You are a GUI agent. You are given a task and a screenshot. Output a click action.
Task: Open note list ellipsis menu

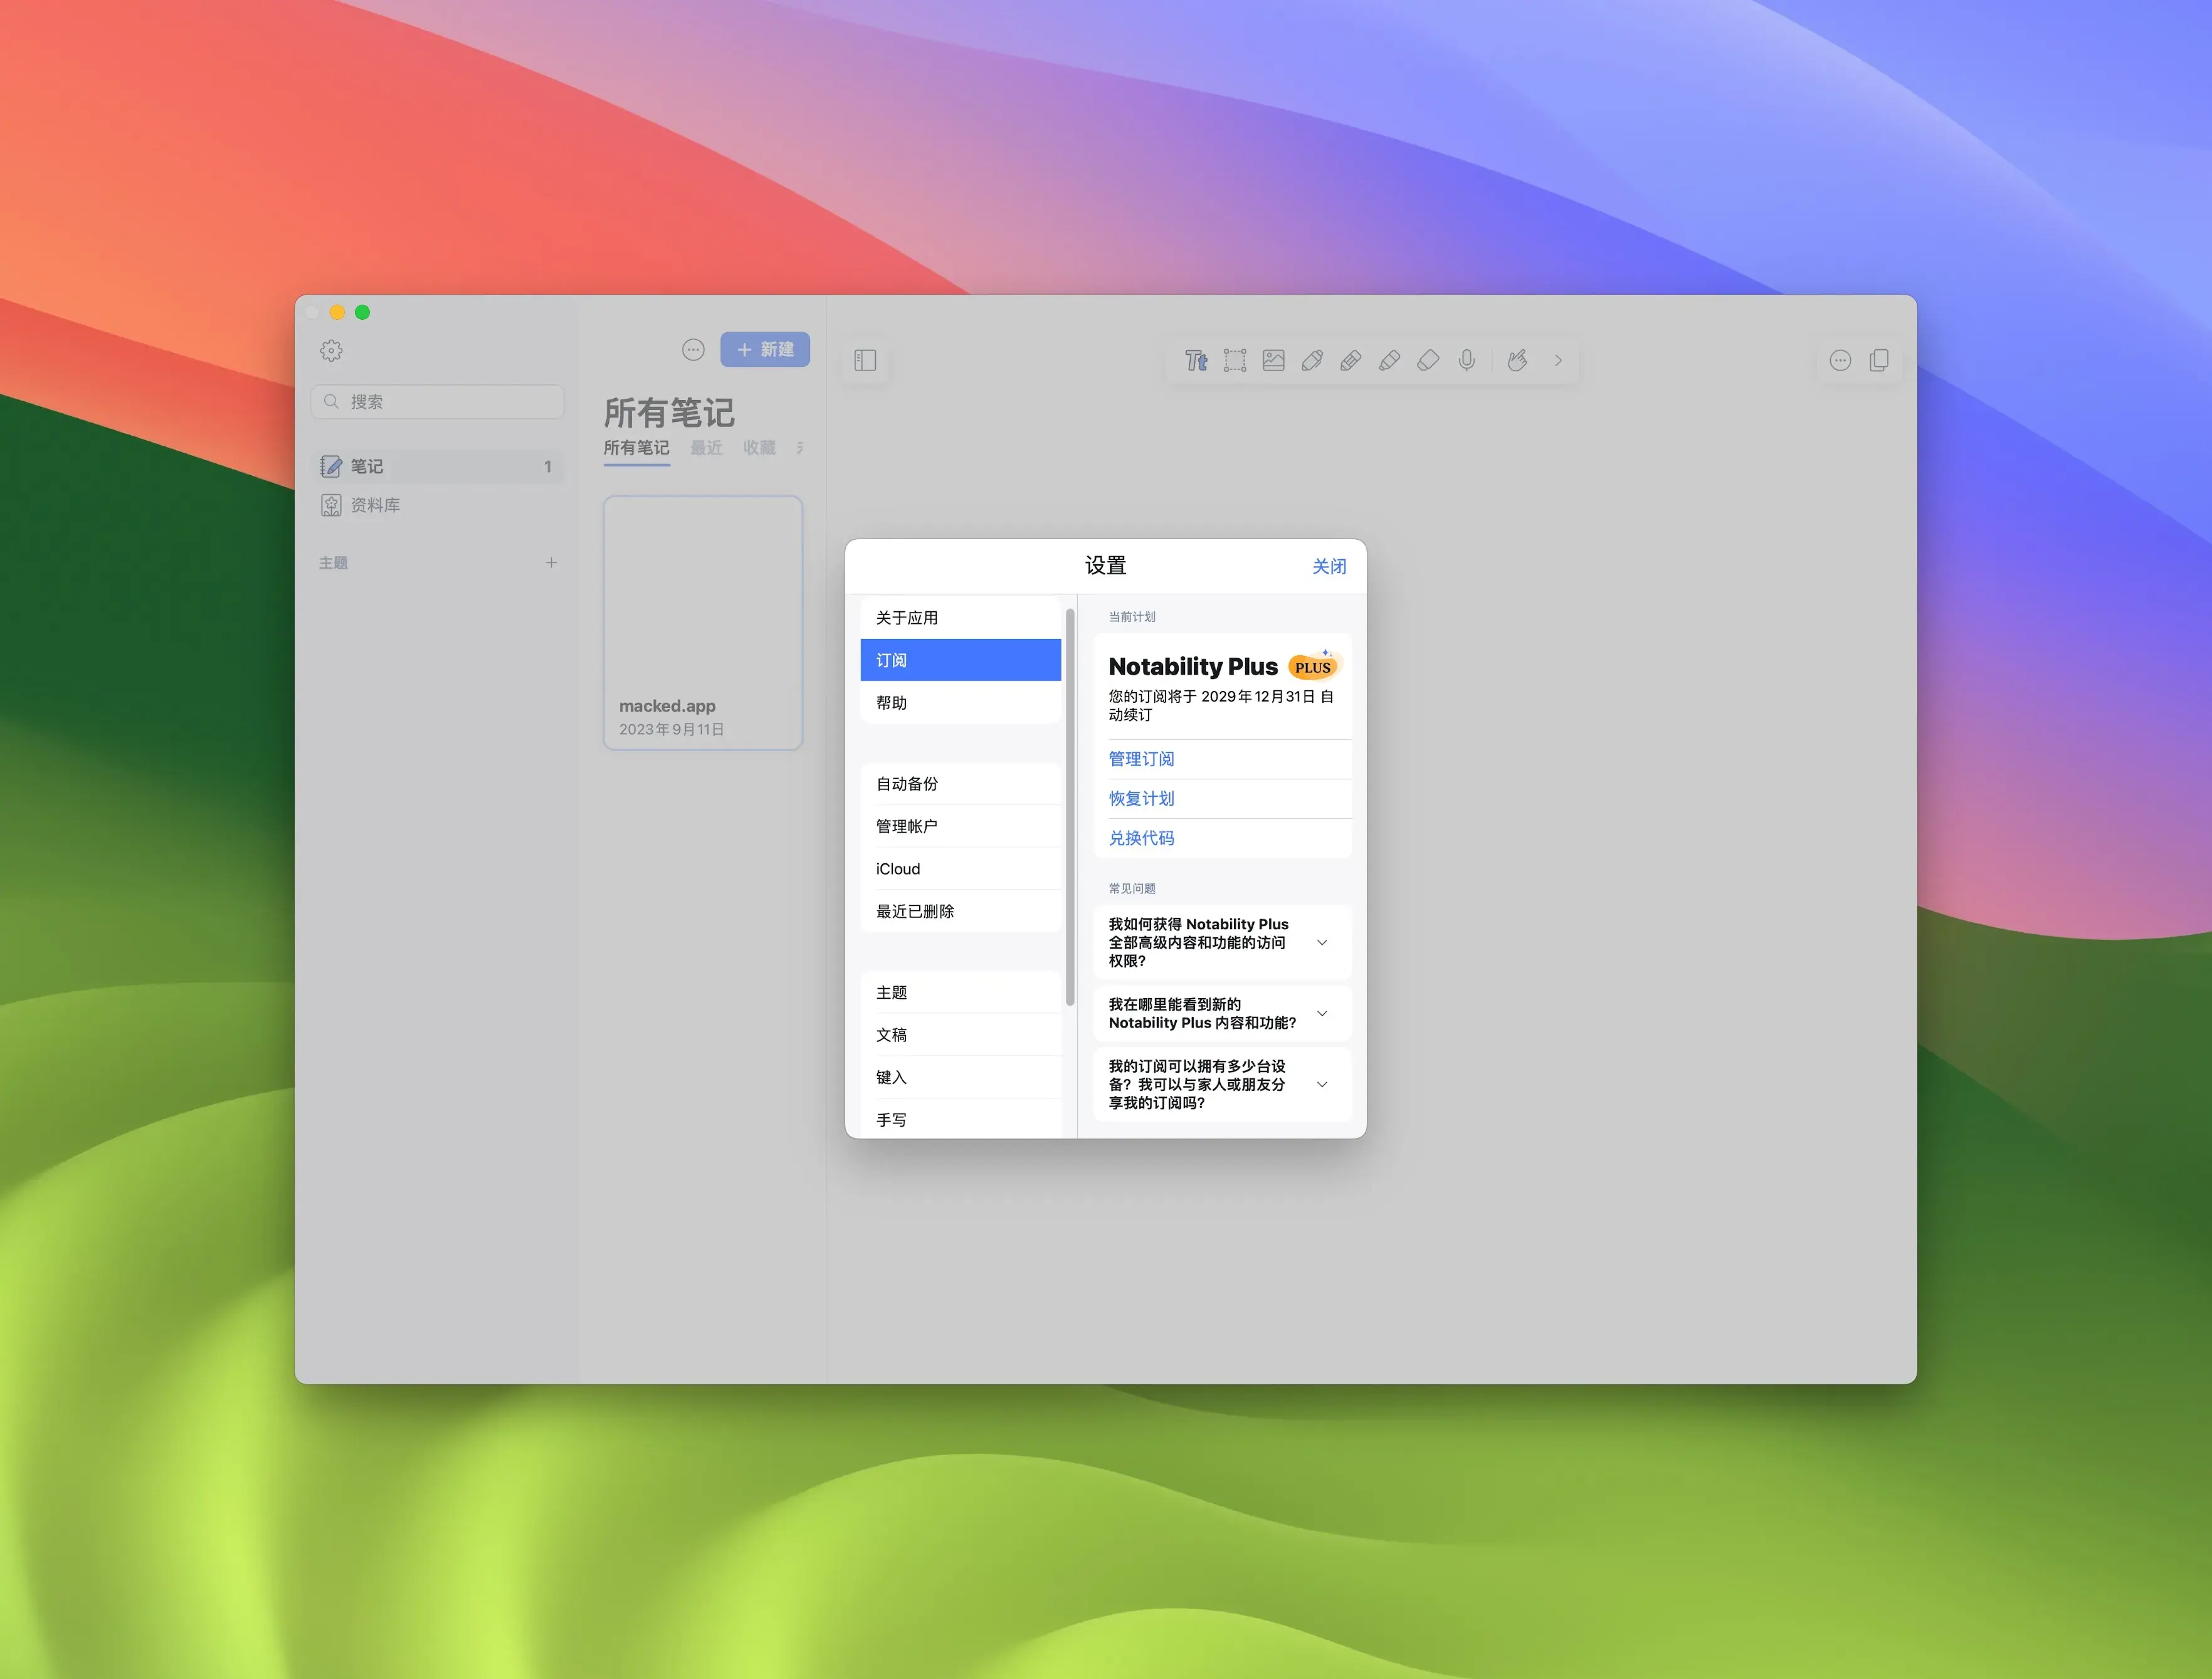click(693, 350)
